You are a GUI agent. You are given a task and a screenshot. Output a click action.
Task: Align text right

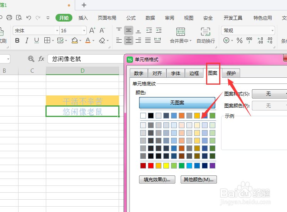click(138, 40)
